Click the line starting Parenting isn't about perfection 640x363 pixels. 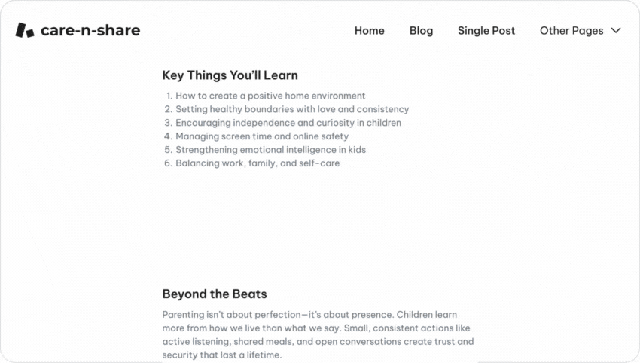coord(309,314)
